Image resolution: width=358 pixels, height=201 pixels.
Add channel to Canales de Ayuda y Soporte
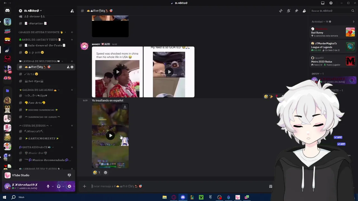click(72, 32)
